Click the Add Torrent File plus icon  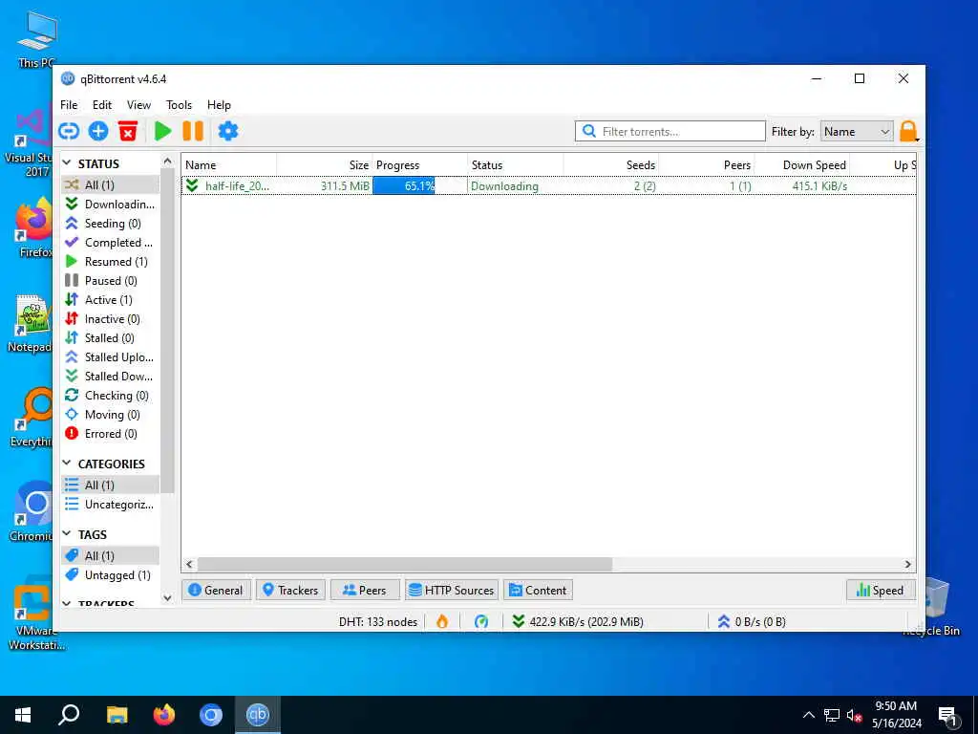click(98, 131)
